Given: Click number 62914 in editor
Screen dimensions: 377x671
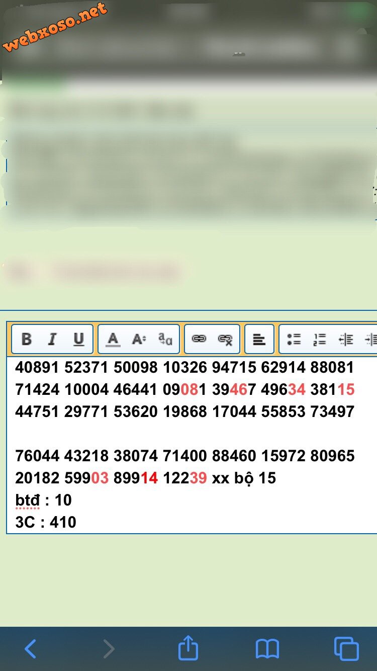Looking at the screenshot, I should tap(284, 367).
